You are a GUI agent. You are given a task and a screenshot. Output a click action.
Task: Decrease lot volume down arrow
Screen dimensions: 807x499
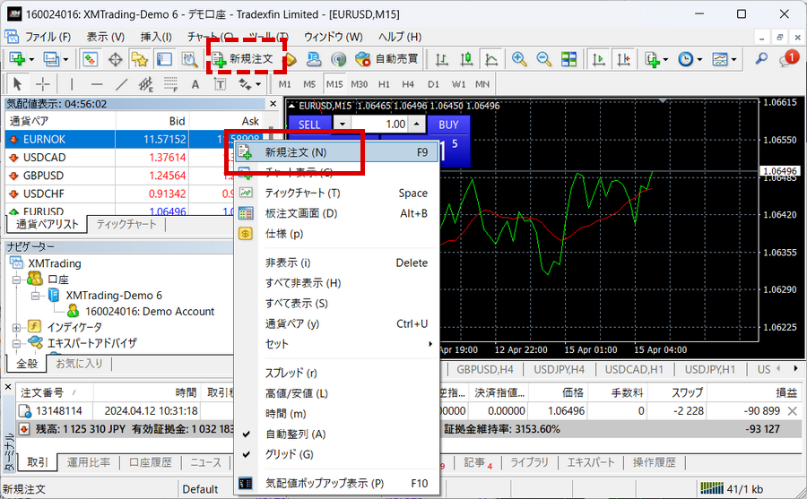[343, 124]
